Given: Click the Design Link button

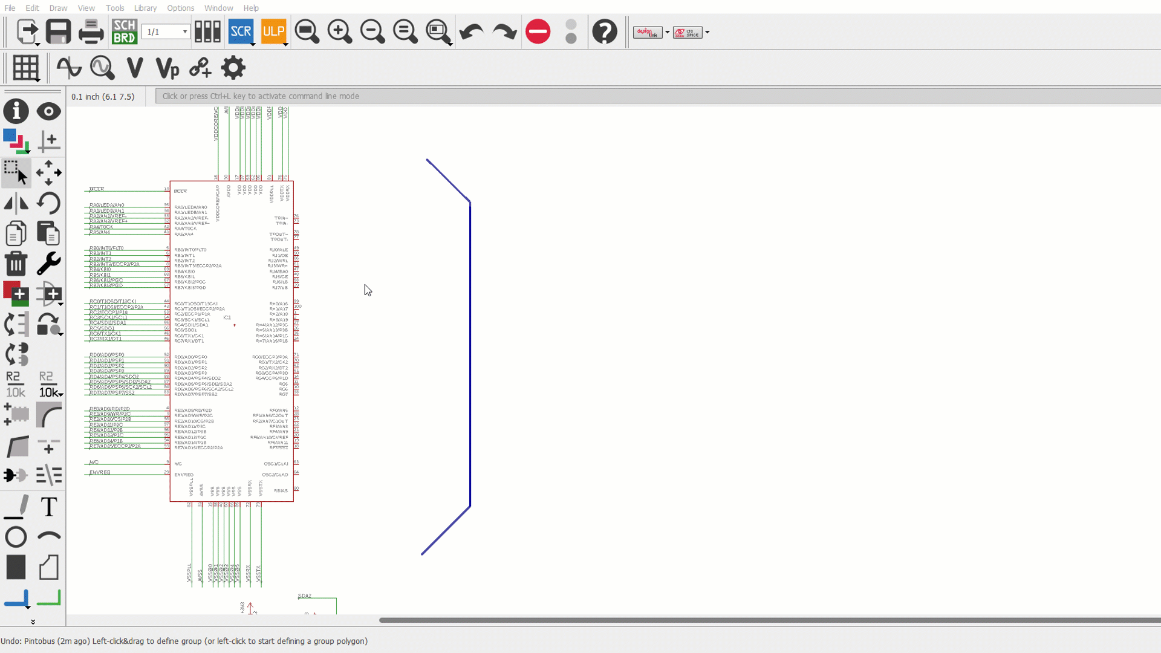Looking at the screenshot, I should pos(648,33).
